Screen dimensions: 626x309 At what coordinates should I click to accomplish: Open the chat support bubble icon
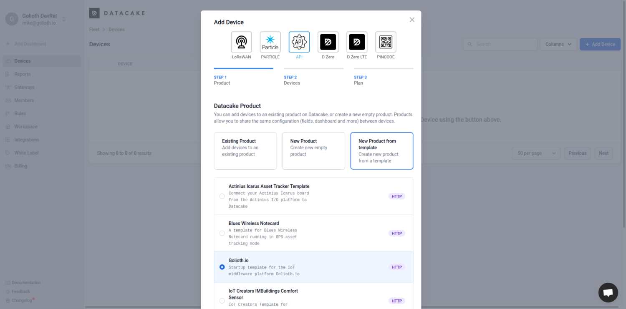[608, 292]
